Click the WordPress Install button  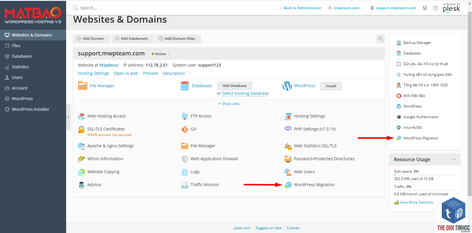331,86
